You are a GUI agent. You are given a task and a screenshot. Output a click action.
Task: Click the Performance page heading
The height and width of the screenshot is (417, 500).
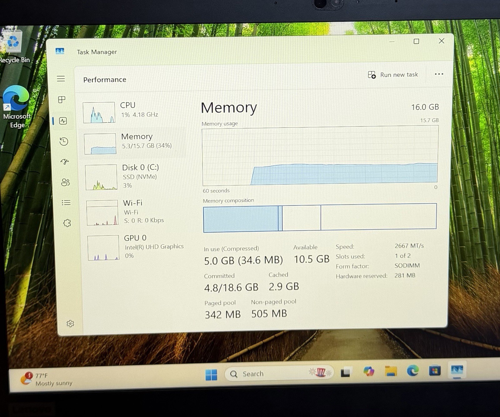pyautogui.click(x=105, y=80)
